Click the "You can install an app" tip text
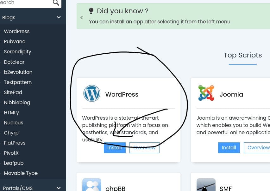 pyautogui.click(x=160, y=22)
